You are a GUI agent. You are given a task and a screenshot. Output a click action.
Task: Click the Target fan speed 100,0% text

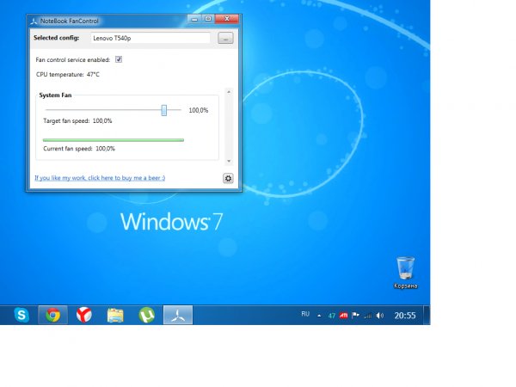pyautogui.click(x=77, y=120)
